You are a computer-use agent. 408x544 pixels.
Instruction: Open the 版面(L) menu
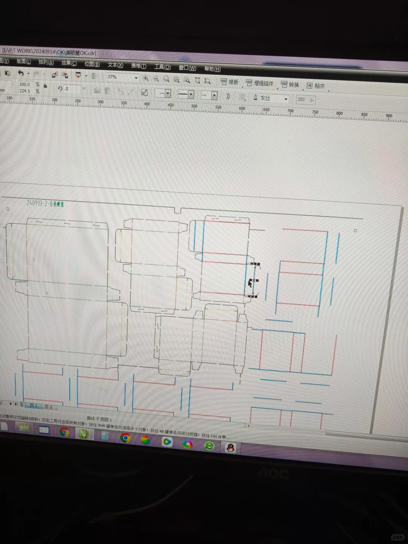click(23, 61)
